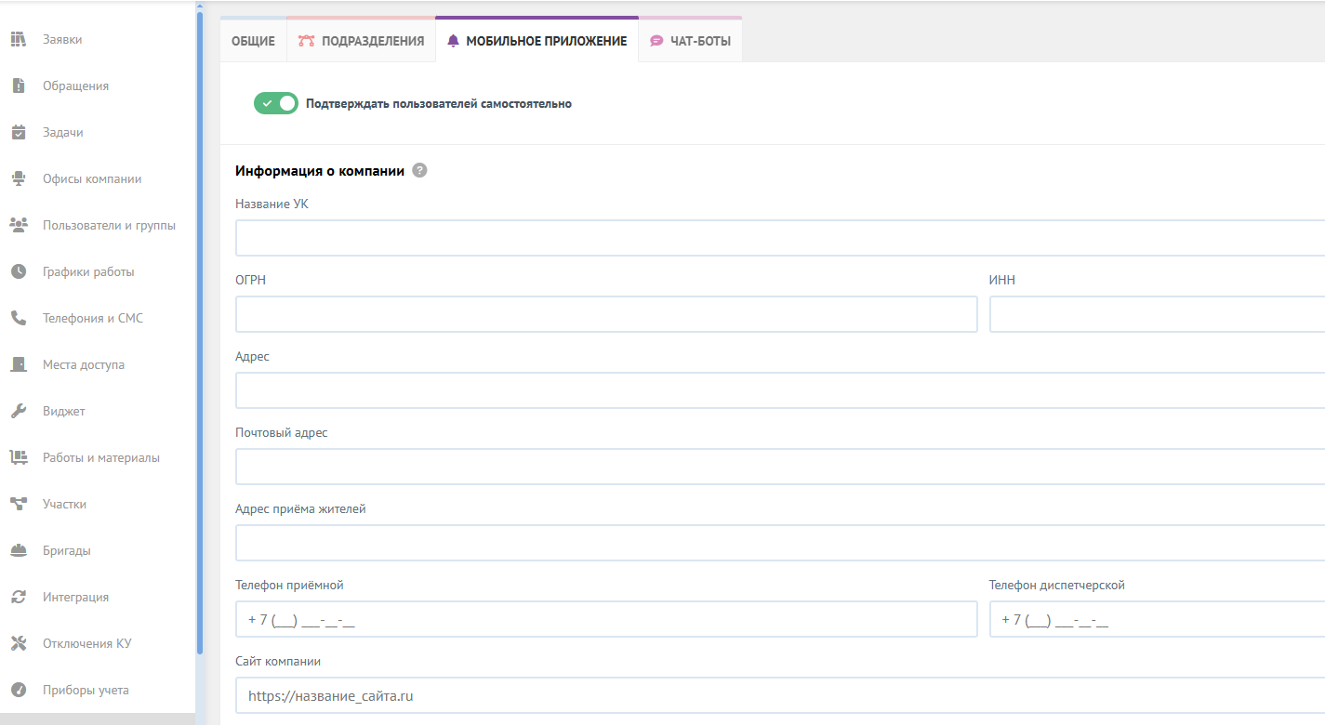Click the Телефония и СМС phone icon
Viewport: 1325px width, 725px height.
tap(18, 318)
